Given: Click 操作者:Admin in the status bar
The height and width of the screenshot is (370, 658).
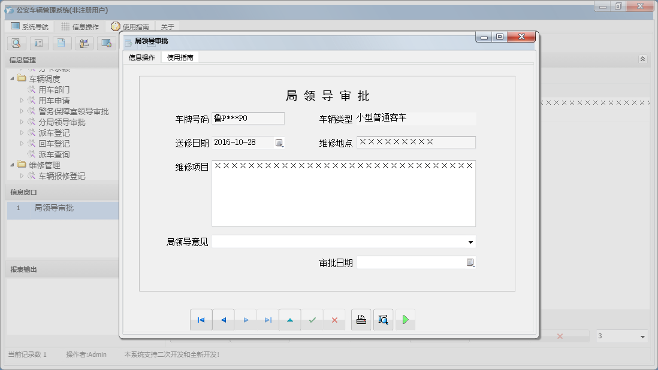Looking at the screenshot, I should pos(86,354).
